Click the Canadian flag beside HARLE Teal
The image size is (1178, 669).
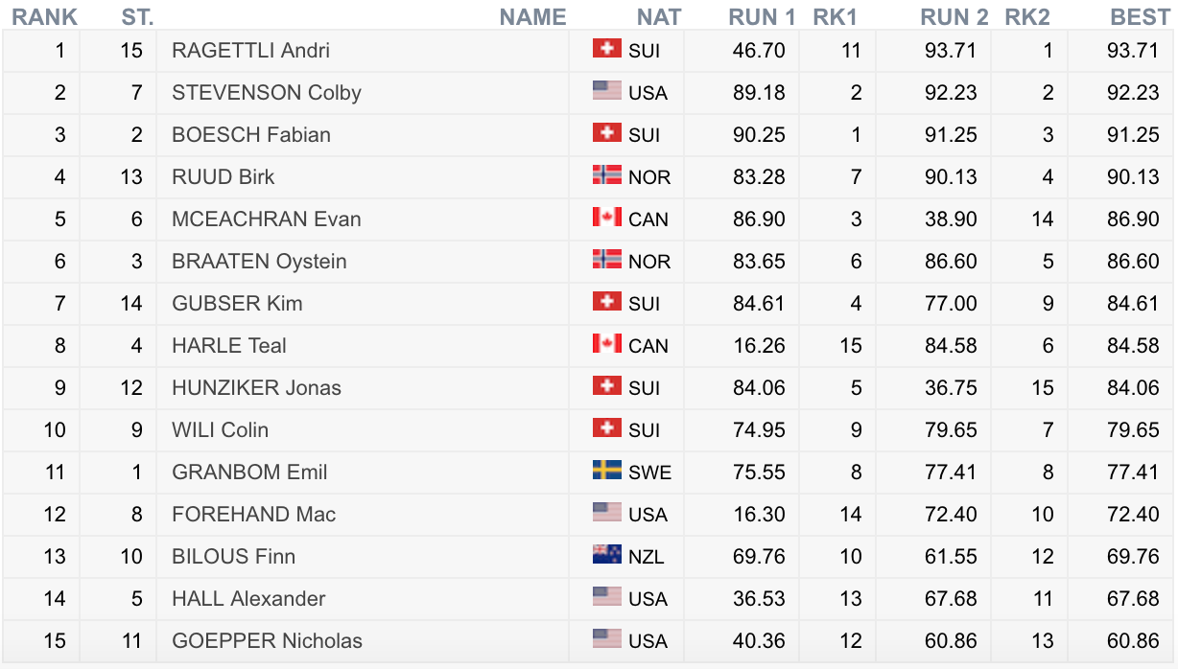606,344
